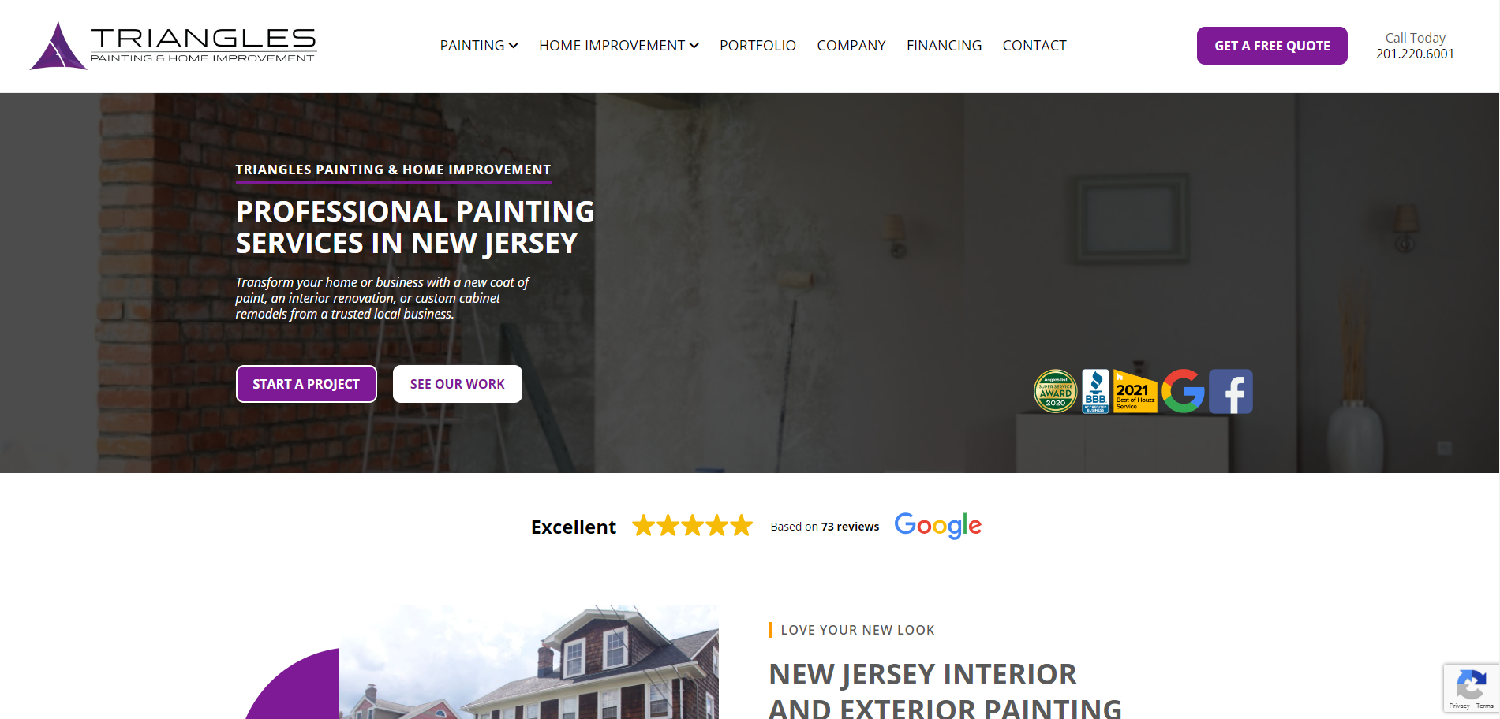Click the Triangles logo in the header
This screenshot has height=719, width=1500.
(x=173, y=46)
